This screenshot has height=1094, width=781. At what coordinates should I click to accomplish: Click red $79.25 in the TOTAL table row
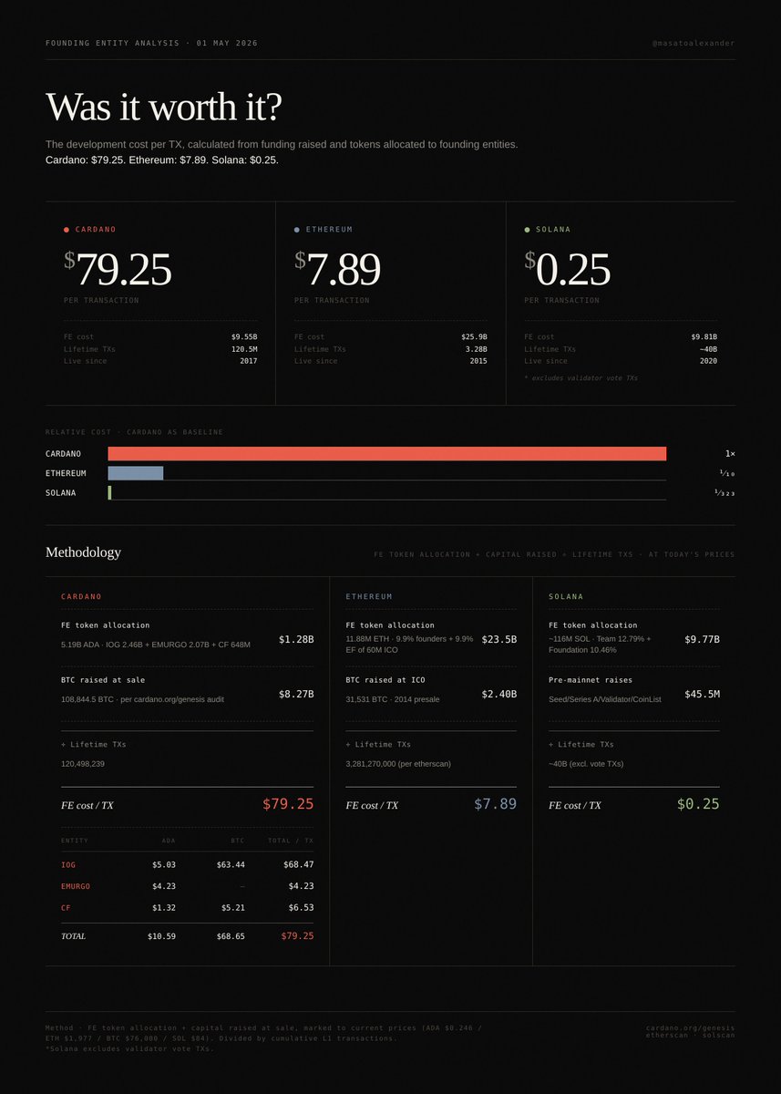297,936
